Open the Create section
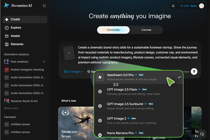Screen dimensions: 210x140 pos(25,19)
